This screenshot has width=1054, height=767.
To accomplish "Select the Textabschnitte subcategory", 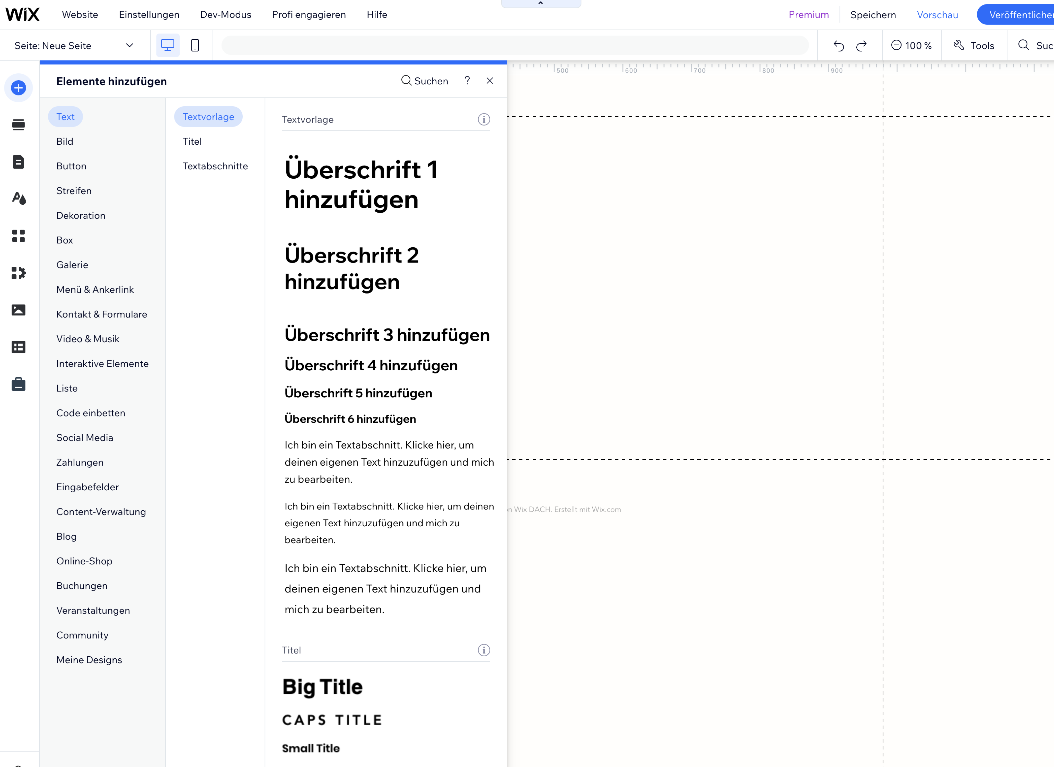I will [215, 166].
